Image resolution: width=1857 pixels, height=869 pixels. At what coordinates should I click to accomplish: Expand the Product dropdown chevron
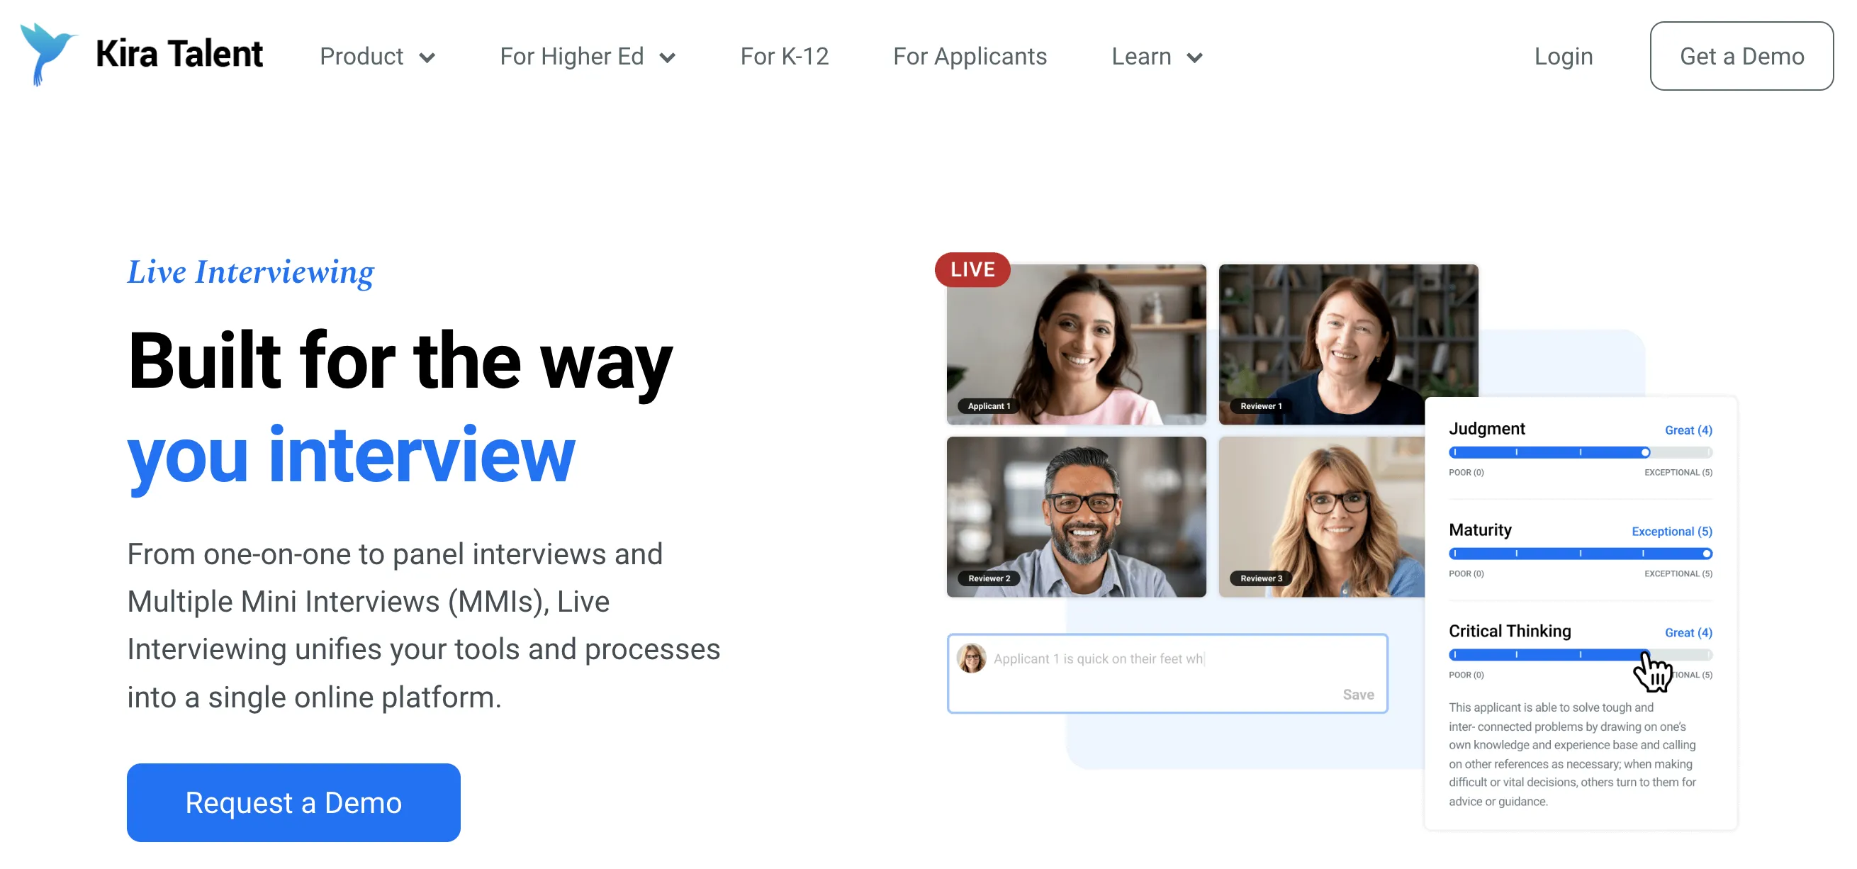[x=427, y=57]
